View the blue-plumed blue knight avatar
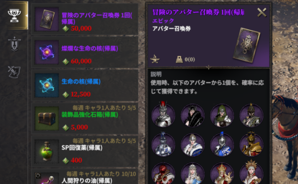The width and height of the screenshot is (298, 184). click(x=222, y=144)
